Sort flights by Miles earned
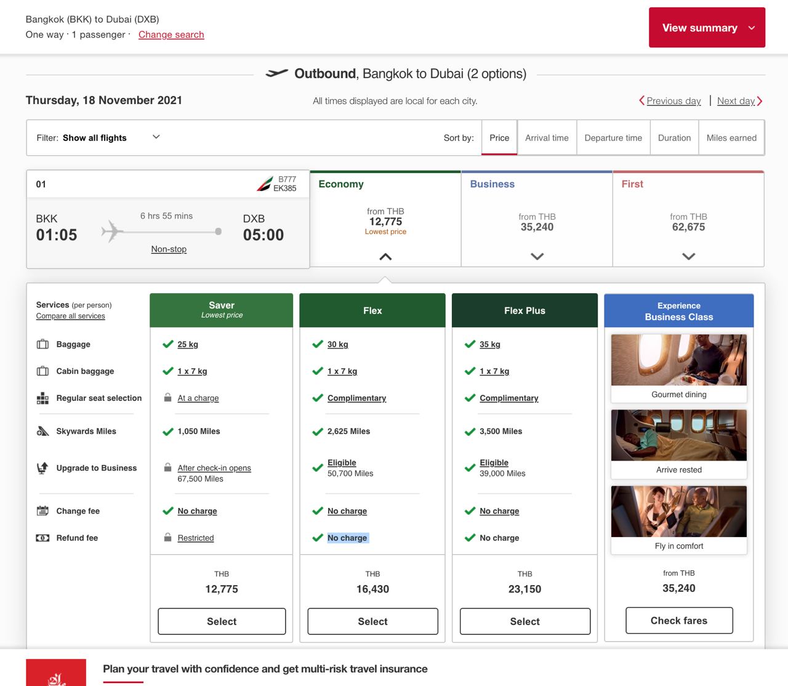The width and height of the screenshot is (788, 686). point(731,138)
